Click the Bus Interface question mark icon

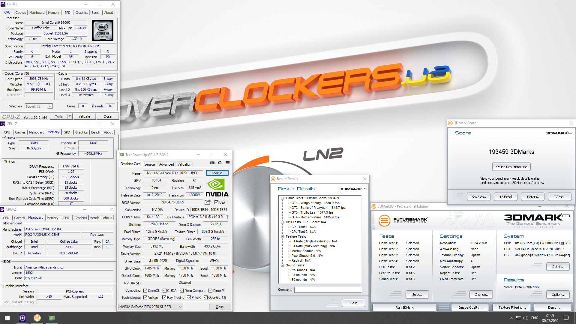227,217
